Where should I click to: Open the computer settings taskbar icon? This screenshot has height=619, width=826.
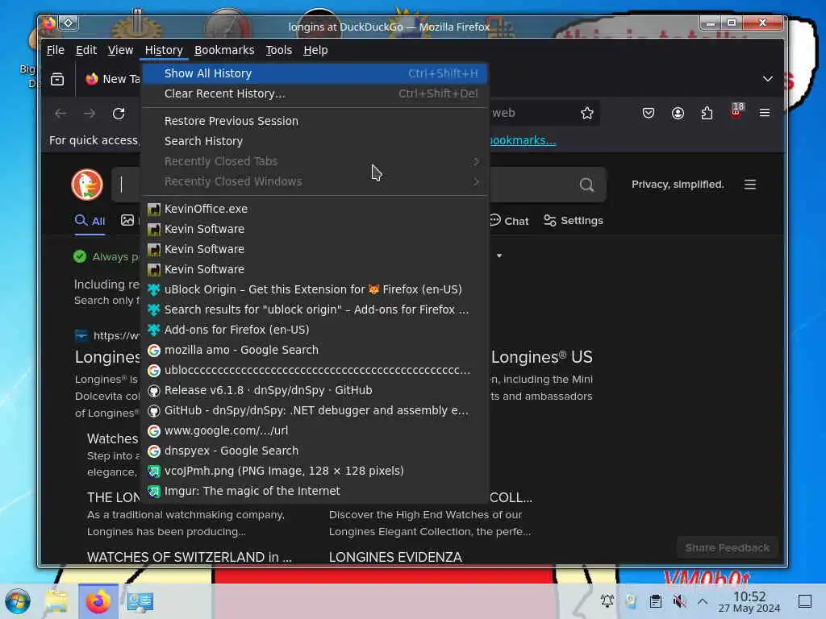[x=140, y=601]
